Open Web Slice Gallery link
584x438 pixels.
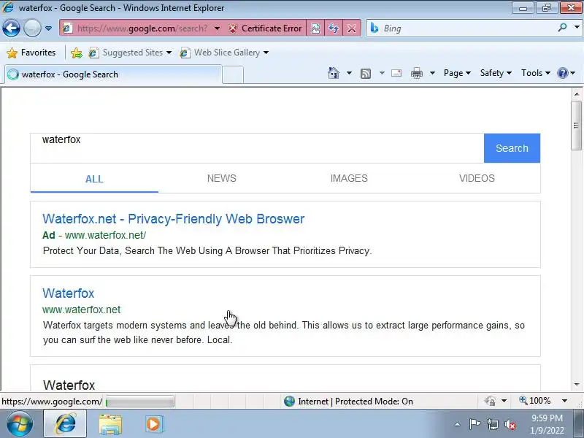click(227, 53)
